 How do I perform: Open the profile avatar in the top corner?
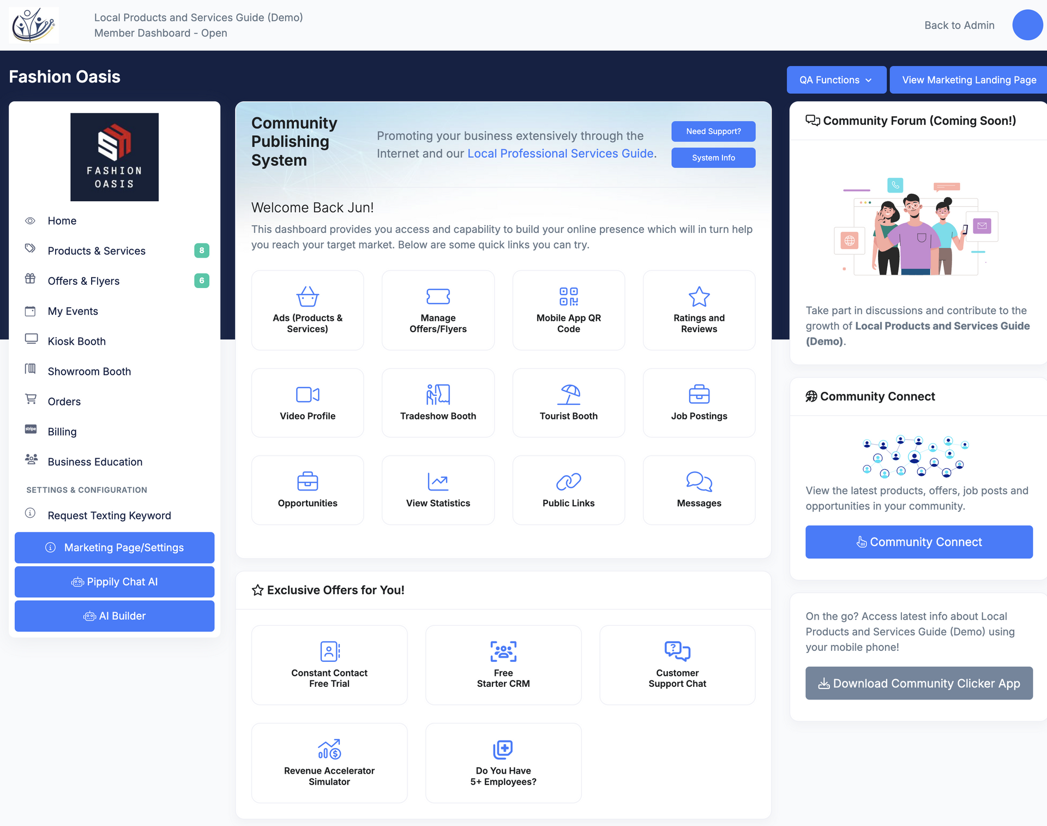(x=1027, y=25)
